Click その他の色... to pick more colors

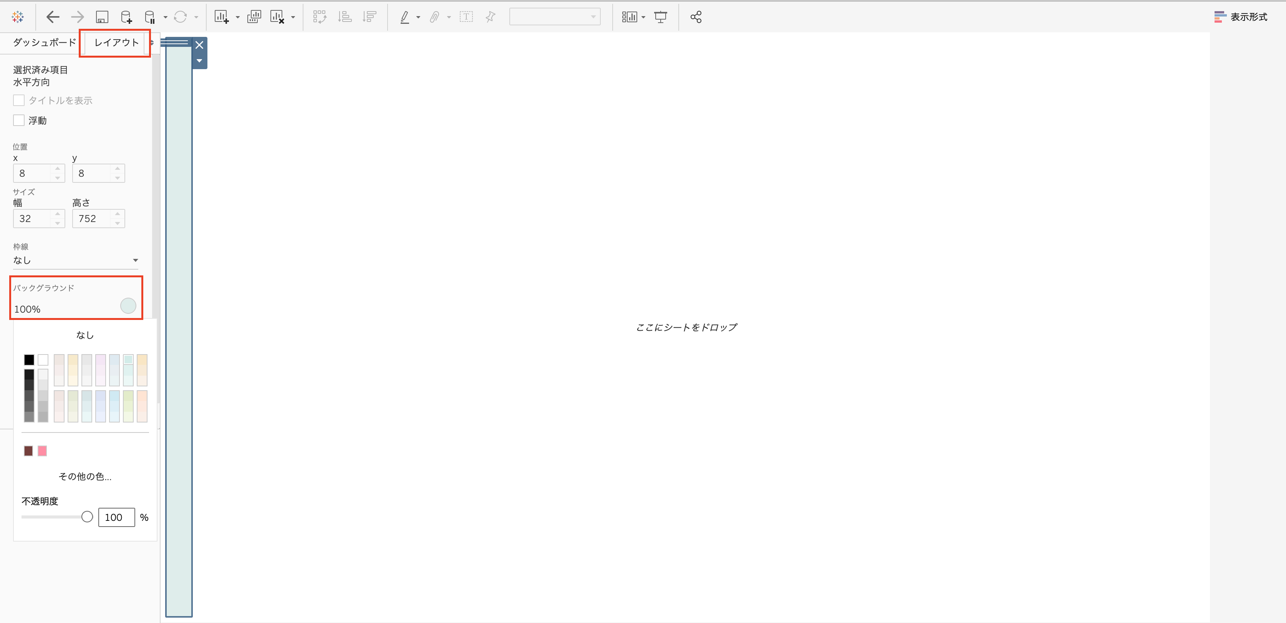click(85, 476)
